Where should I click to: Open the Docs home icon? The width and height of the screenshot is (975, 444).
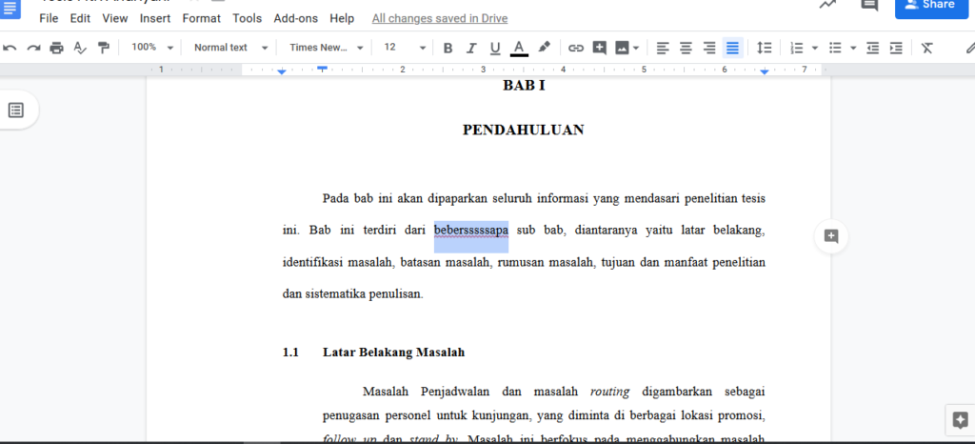tap(10, 8)
